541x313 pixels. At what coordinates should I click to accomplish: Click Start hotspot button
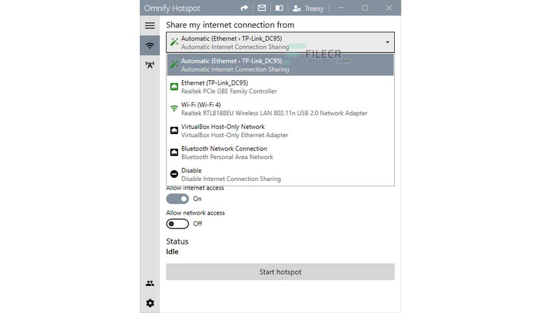(280, 272)
